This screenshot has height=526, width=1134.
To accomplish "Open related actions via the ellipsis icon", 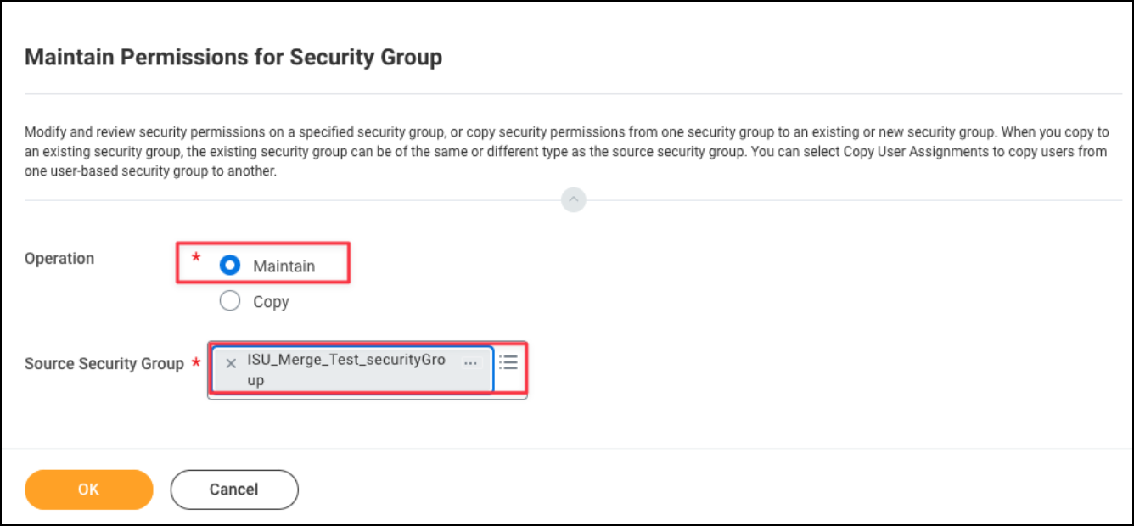I will (473, 363).
